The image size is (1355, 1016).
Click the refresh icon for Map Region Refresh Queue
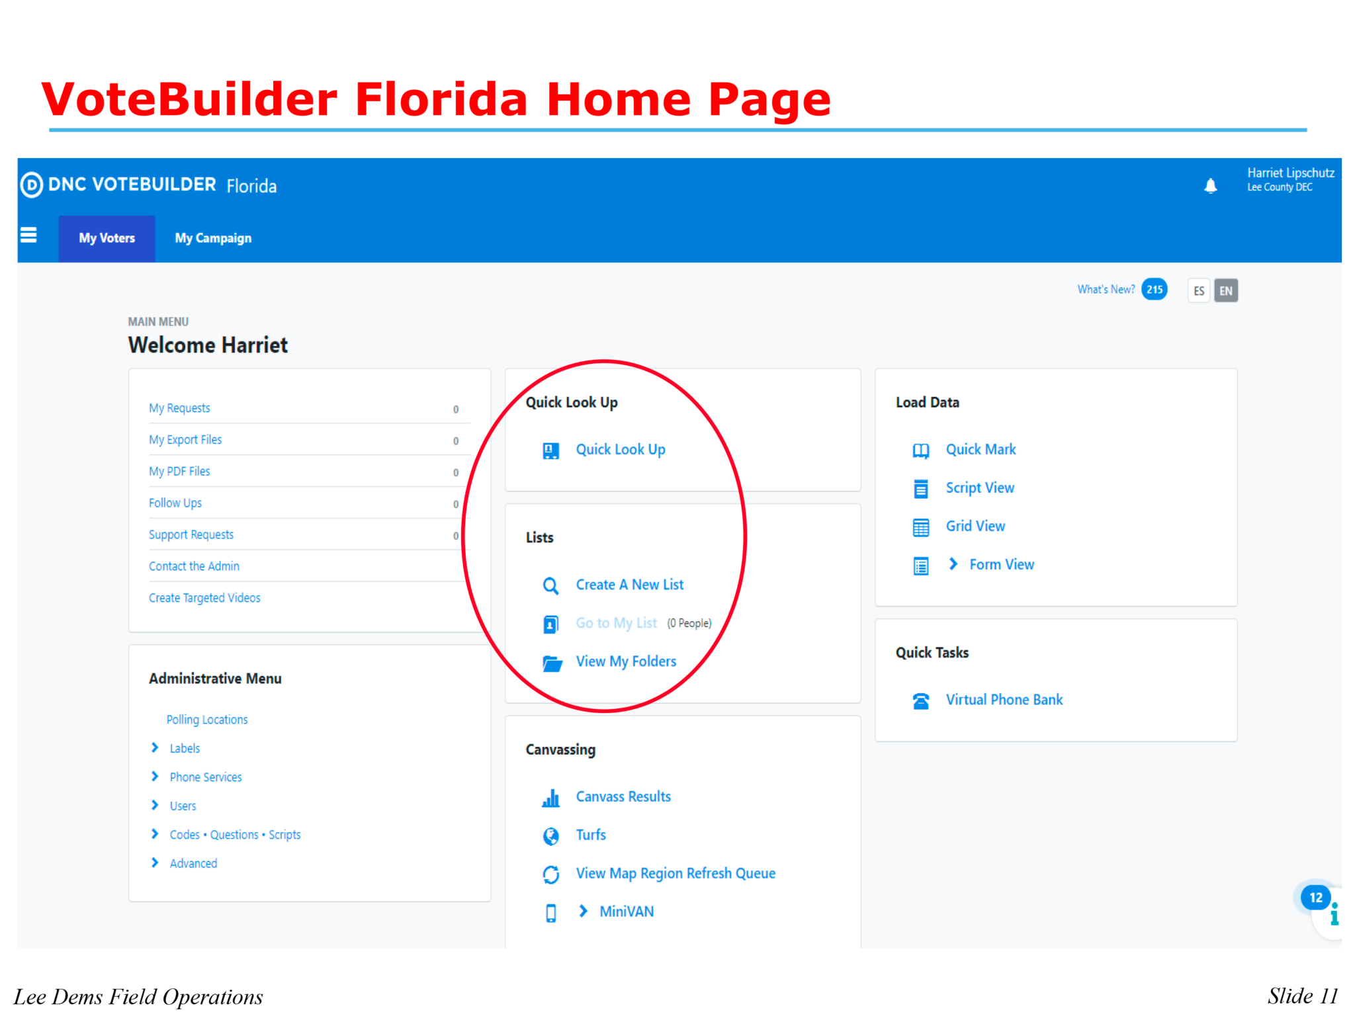pos(550,874)
